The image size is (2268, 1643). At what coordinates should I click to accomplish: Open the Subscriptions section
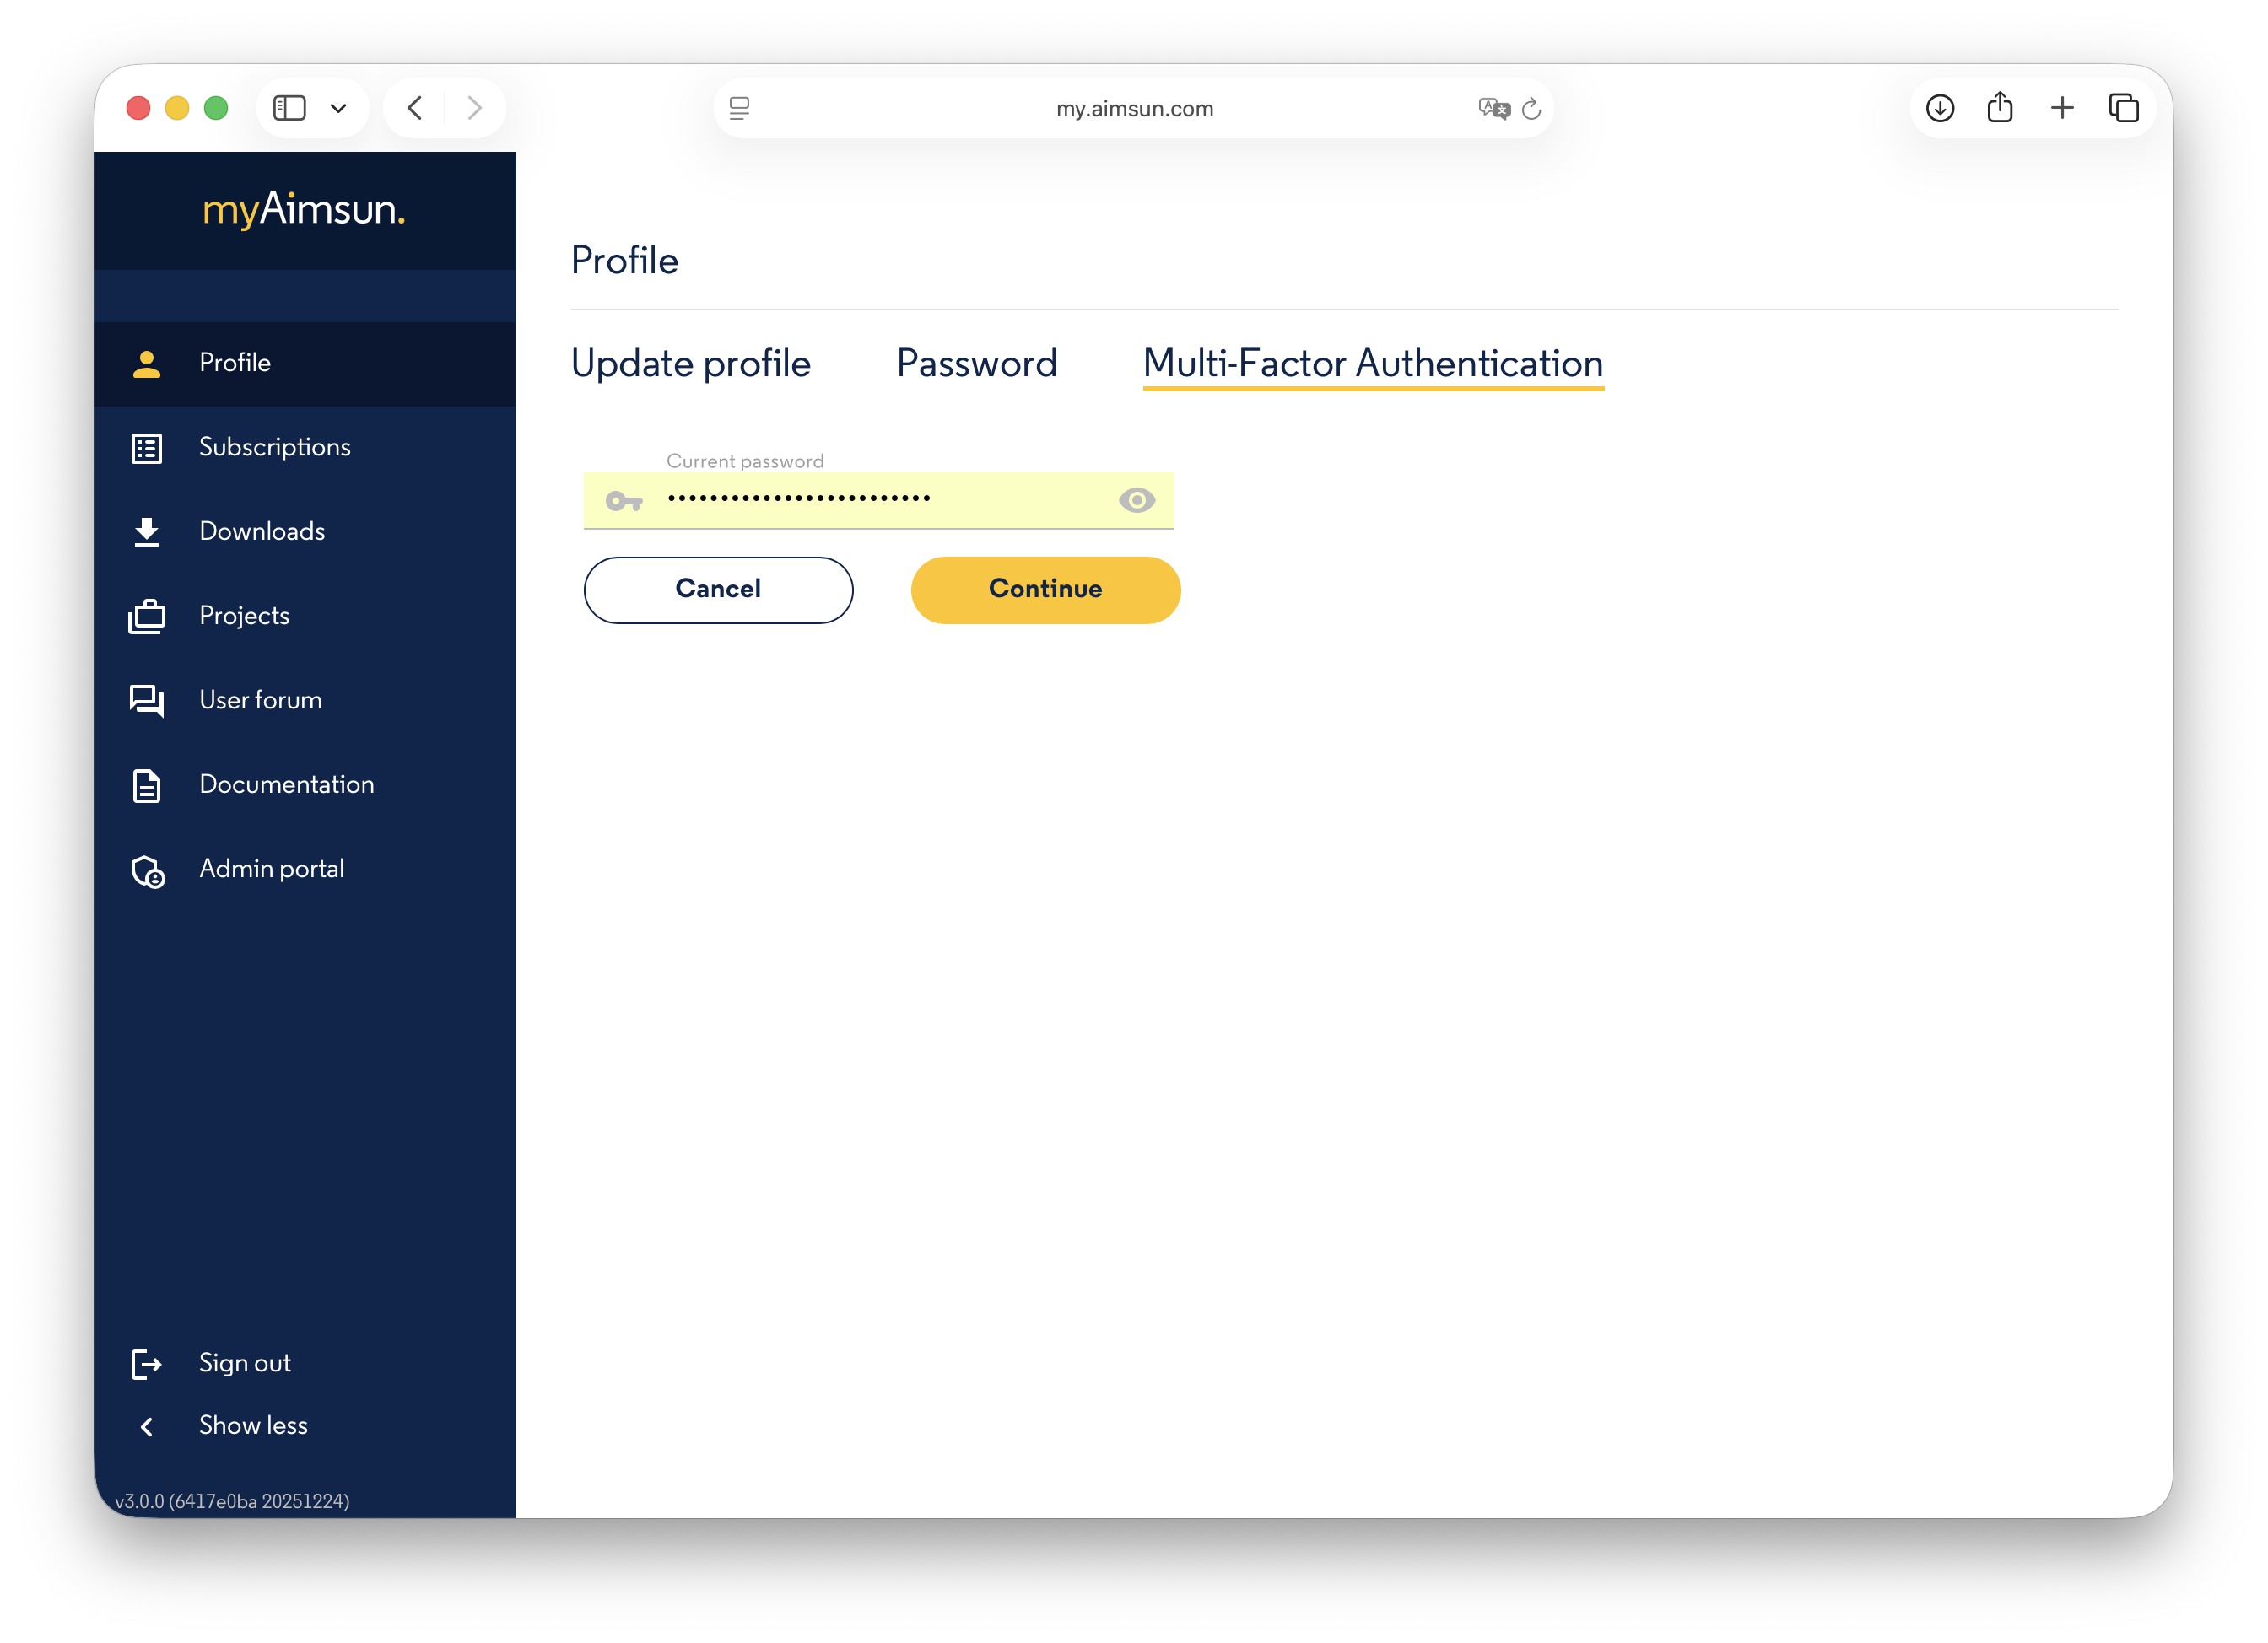pyautogui.click(x=274, y=447)
